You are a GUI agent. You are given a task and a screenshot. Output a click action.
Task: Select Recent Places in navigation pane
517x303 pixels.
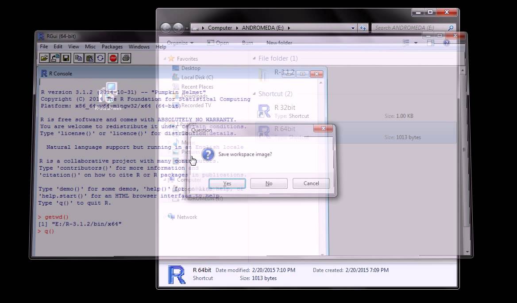(197, 87)
